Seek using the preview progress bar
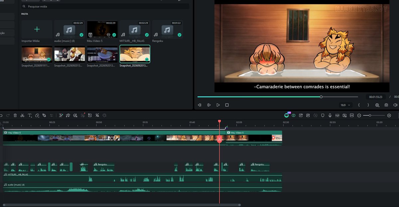This screenshot has height=207, width=399. [278, 97]
